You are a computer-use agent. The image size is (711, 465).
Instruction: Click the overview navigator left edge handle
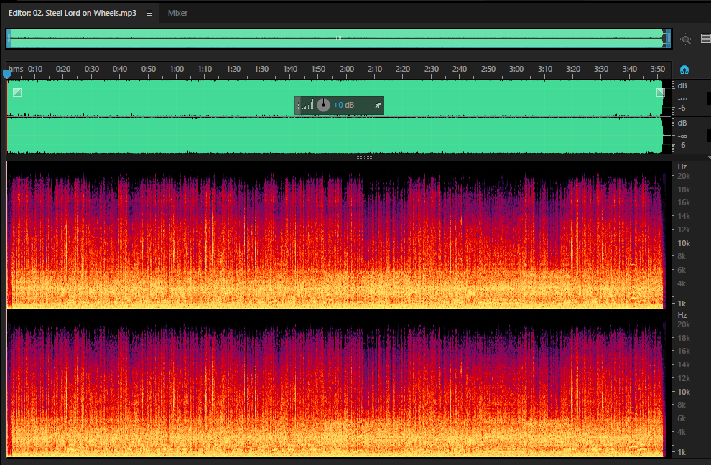[9, 39]
